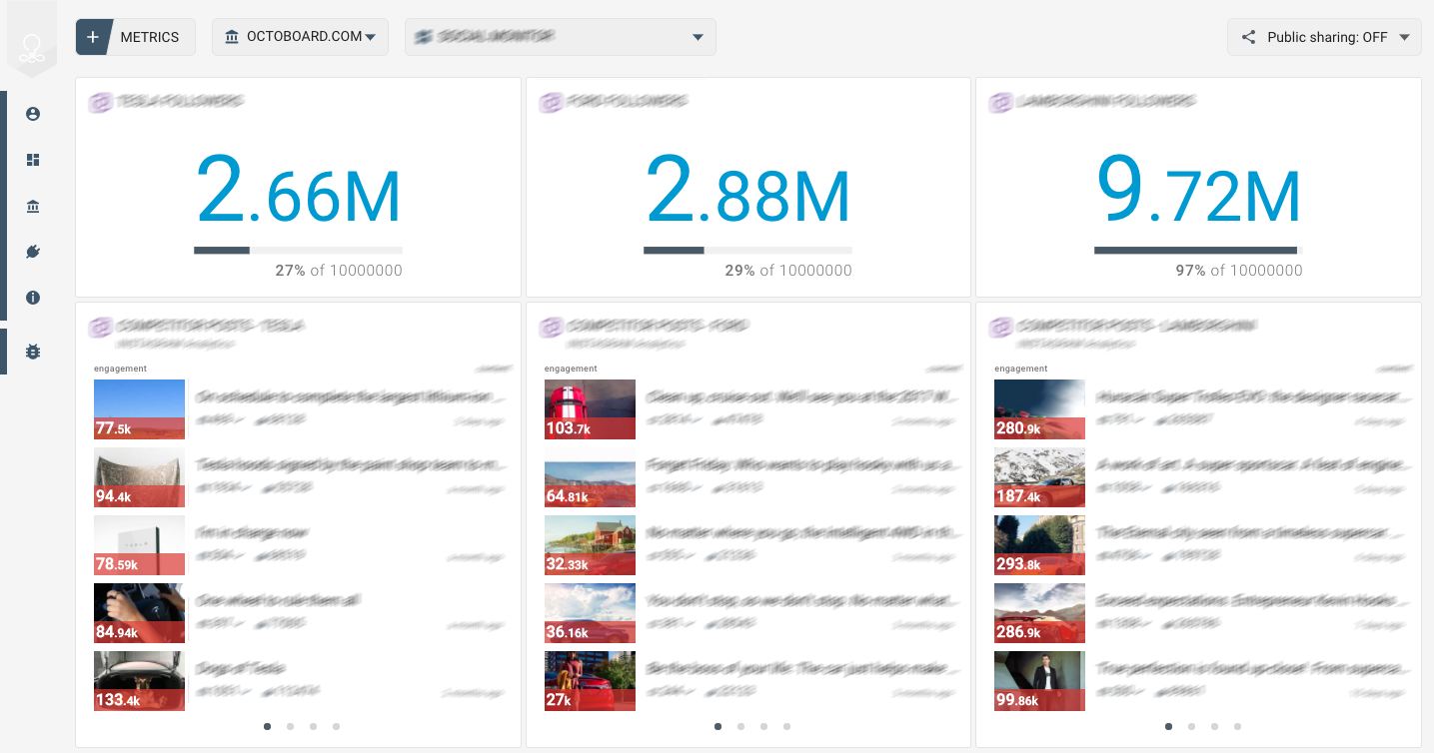
Task: Click header icon of posts widget with 77.5k
Action: [100, 328]
